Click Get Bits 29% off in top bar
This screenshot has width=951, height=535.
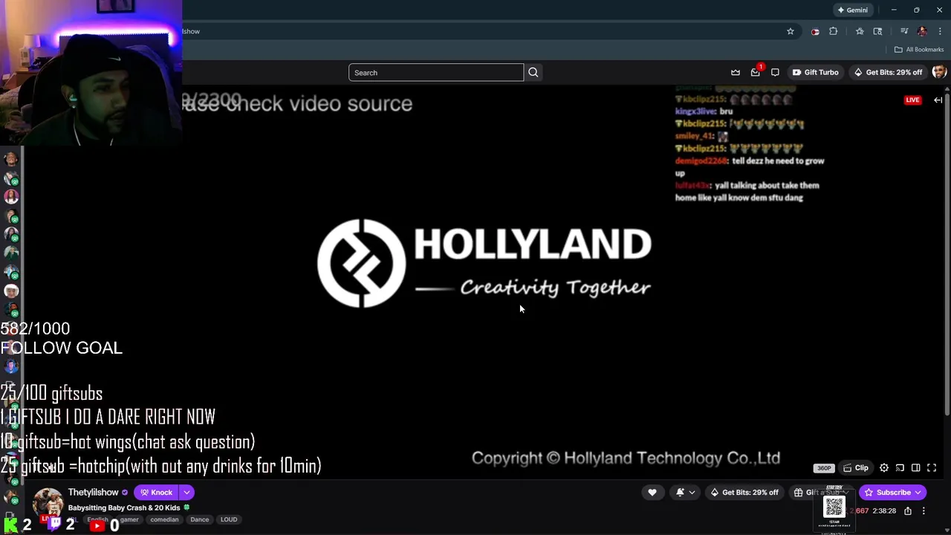point(888,72)
